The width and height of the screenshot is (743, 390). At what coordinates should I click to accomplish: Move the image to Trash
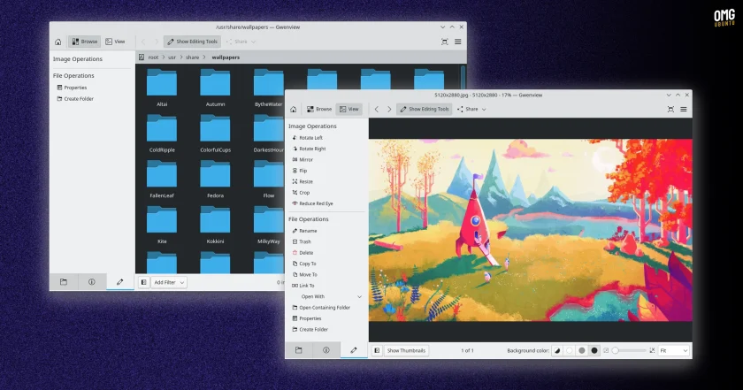[301, 241]
